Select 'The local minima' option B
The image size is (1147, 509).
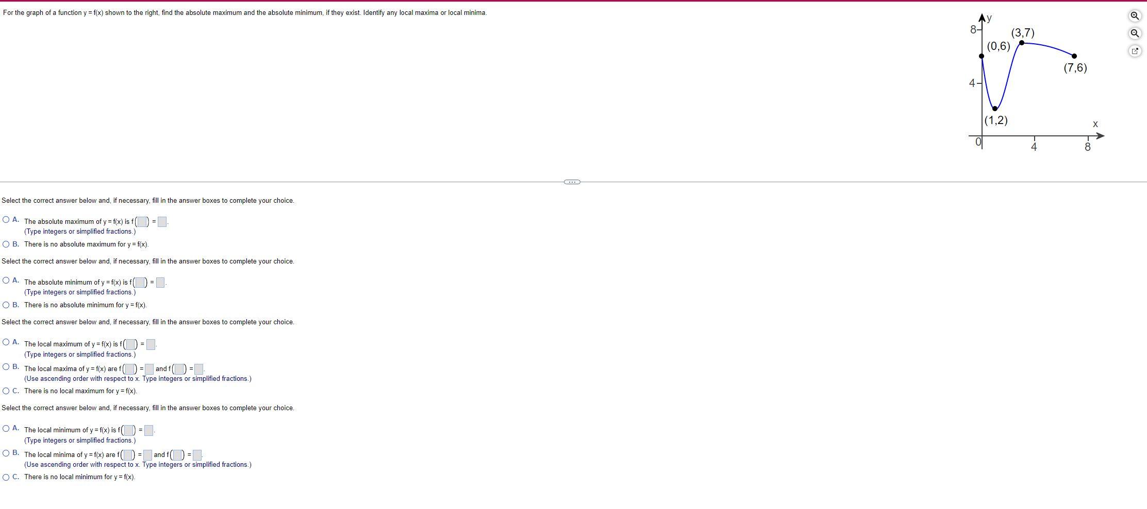6,453
